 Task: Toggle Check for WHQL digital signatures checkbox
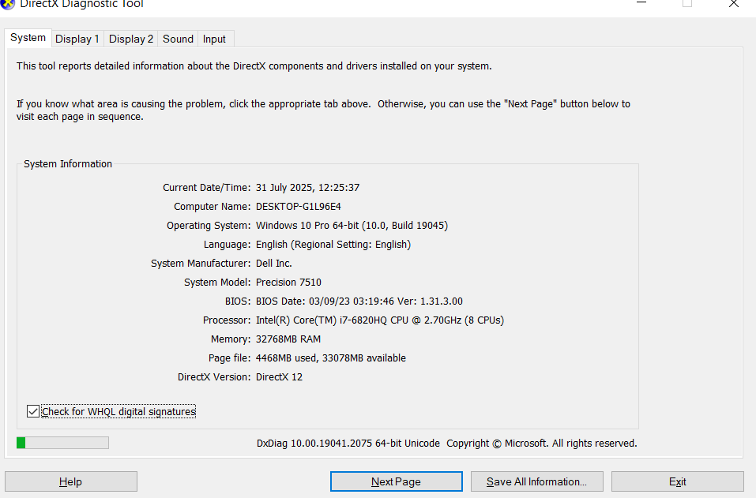tap(32, 411)
